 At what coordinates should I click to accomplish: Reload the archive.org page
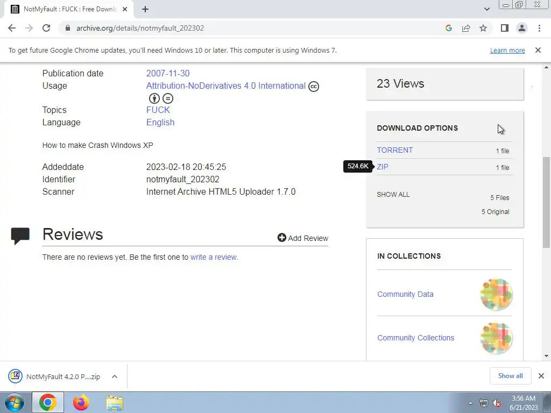pyautogui.click(x=46, y=28)
